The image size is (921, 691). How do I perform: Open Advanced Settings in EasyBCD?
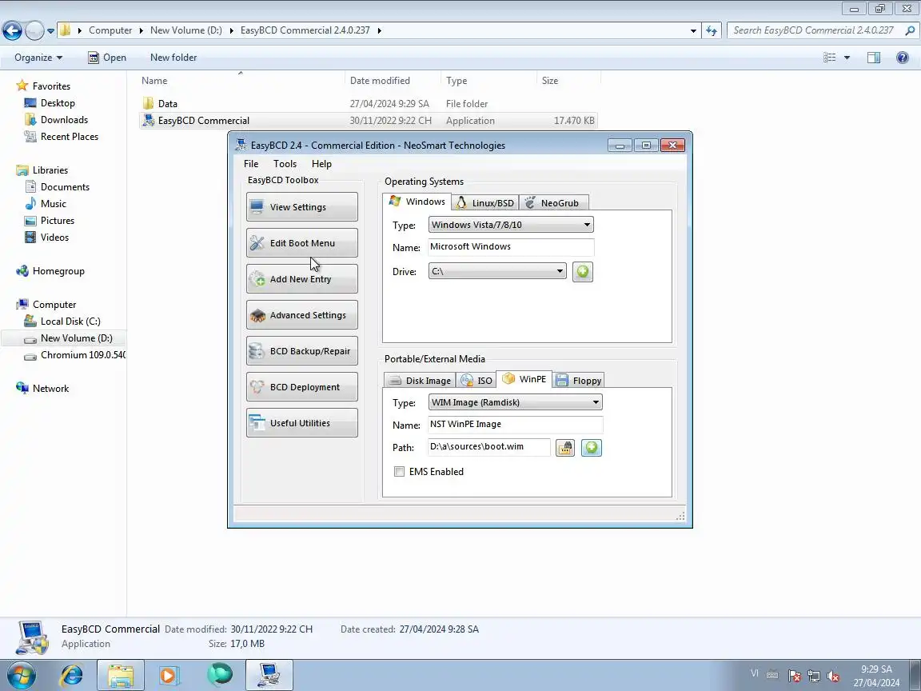pyautogui.click(x=302, y=315)
